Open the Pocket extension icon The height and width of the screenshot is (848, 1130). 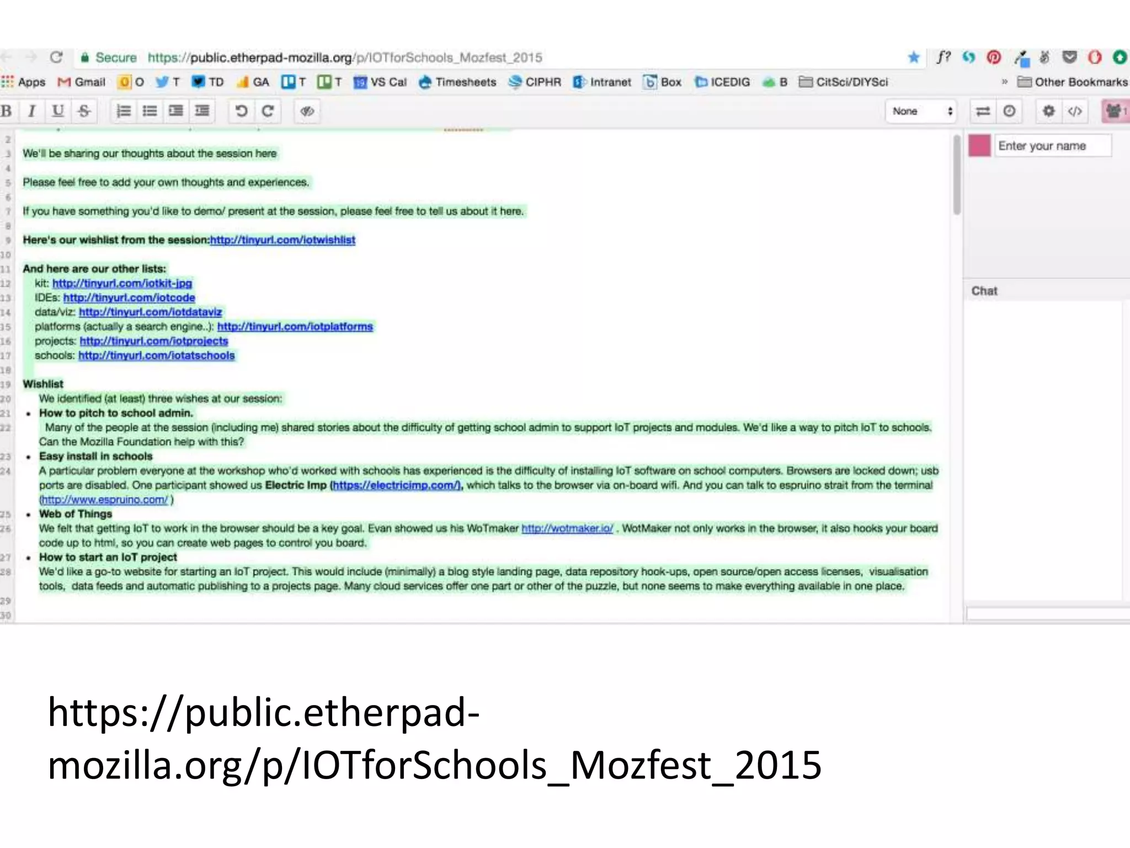pyautogui.click(x=1070, y=57)
